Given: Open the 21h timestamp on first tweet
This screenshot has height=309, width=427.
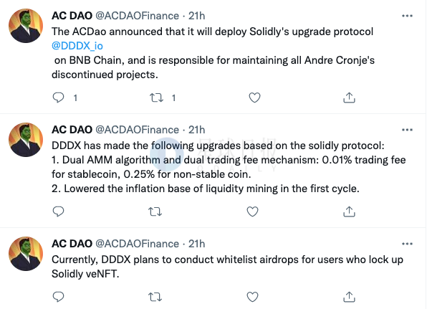Looking at the screenshot, I should (x=196, y=16).
